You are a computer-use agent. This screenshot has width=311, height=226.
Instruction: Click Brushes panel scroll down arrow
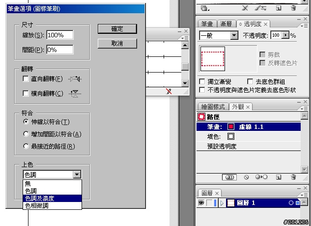coord(185,83)
